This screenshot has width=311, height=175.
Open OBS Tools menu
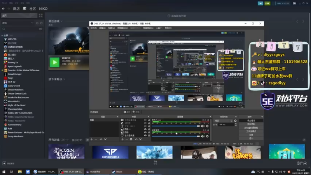coord(159,28)
